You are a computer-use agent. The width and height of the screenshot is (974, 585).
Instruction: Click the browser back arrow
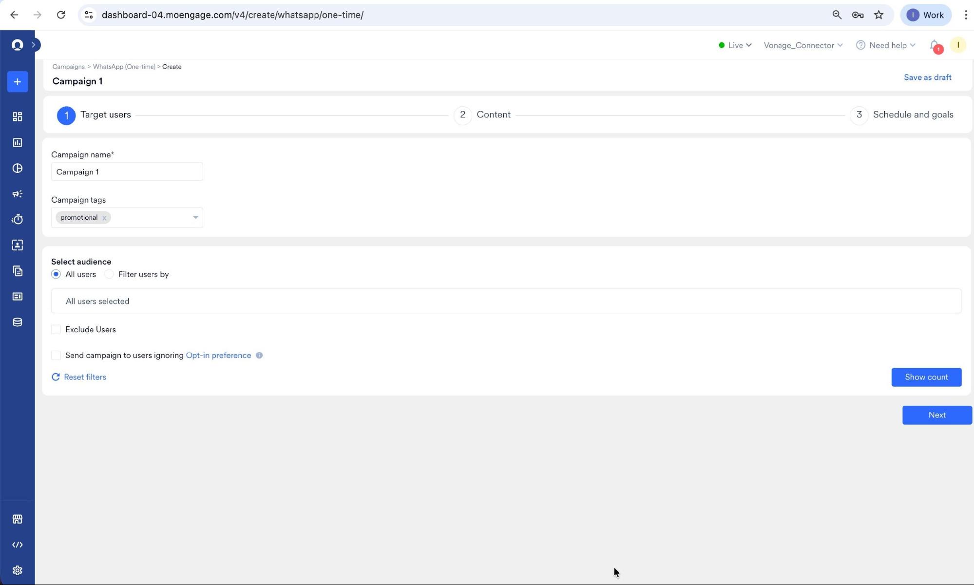(14, 15)
